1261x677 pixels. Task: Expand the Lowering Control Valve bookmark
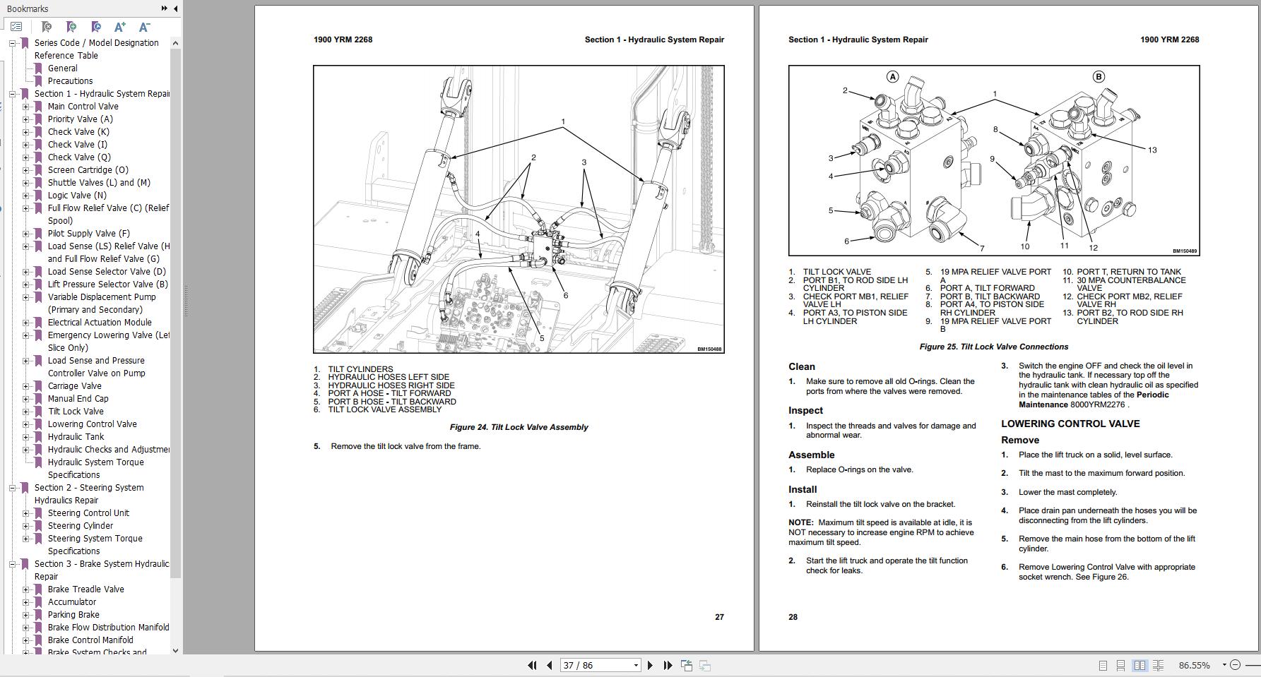click(25, 424)
